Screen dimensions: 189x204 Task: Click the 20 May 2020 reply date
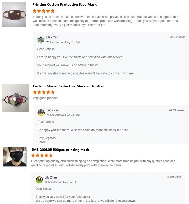coord(177,37)
